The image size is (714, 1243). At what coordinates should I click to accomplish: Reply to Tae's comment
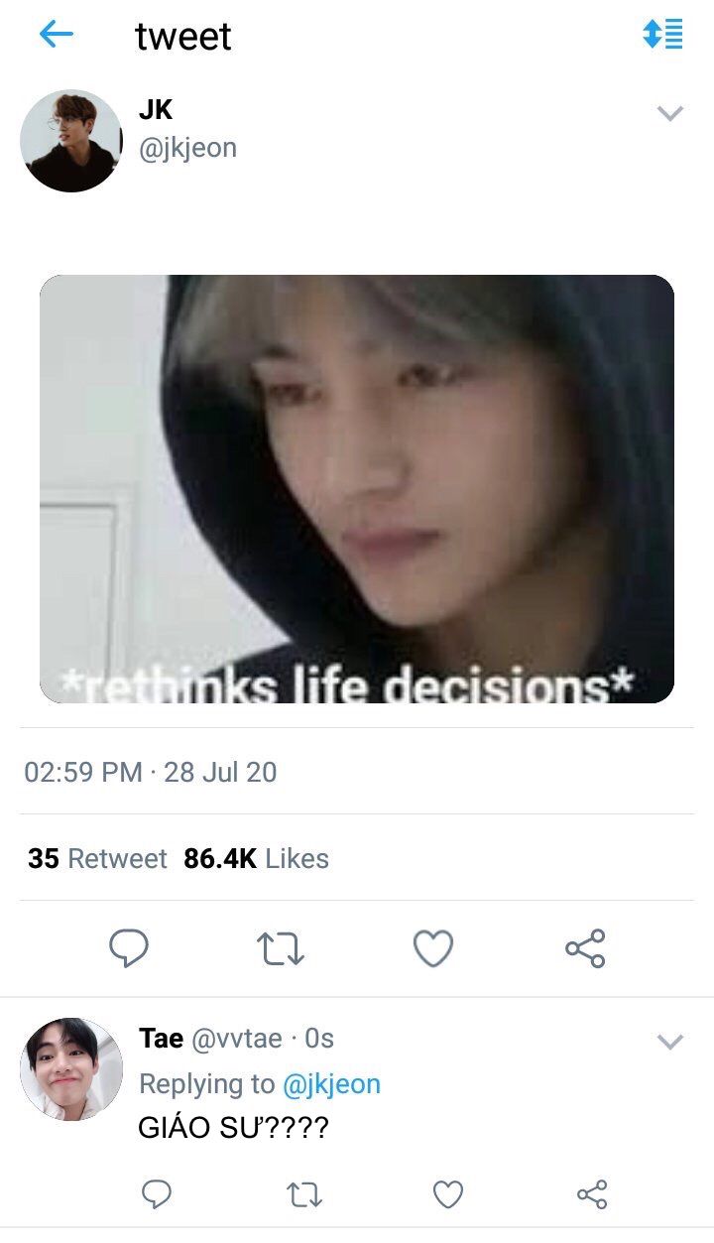click(x=157, y=1193)
